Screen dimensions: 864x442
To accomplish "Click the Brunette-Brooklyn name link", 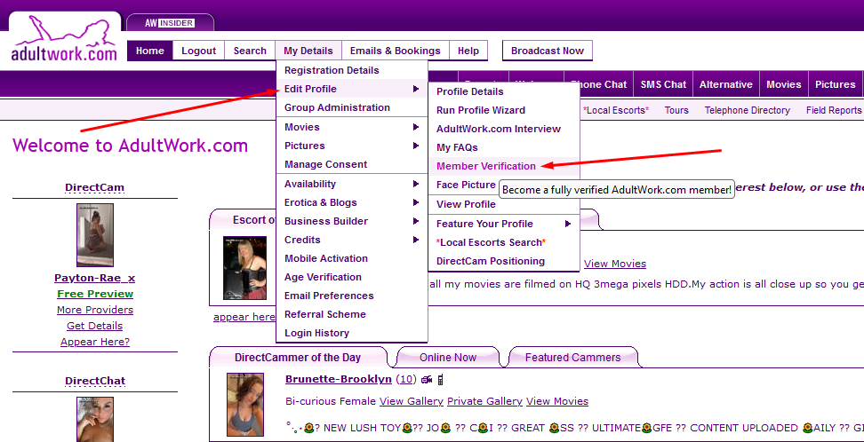I will click(339, 379).
